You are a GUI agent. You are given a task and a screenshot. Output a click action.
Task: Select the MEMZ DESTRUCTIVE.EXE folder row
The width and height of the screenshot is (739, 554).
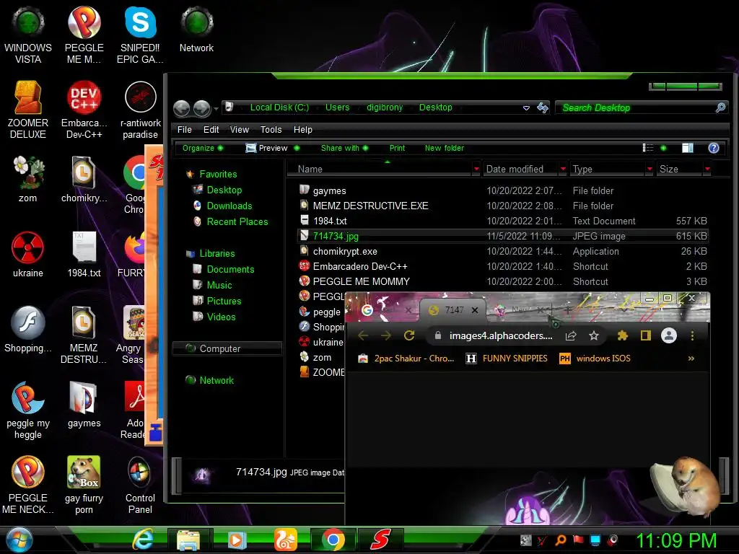[x=503, y=206]
